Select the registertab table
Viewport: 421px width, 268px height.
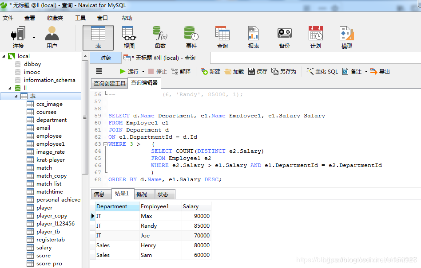(51, 240)
